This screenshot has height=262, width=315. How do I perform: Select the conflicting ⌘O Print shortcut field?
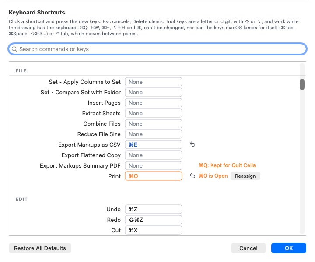click(154, 176)
